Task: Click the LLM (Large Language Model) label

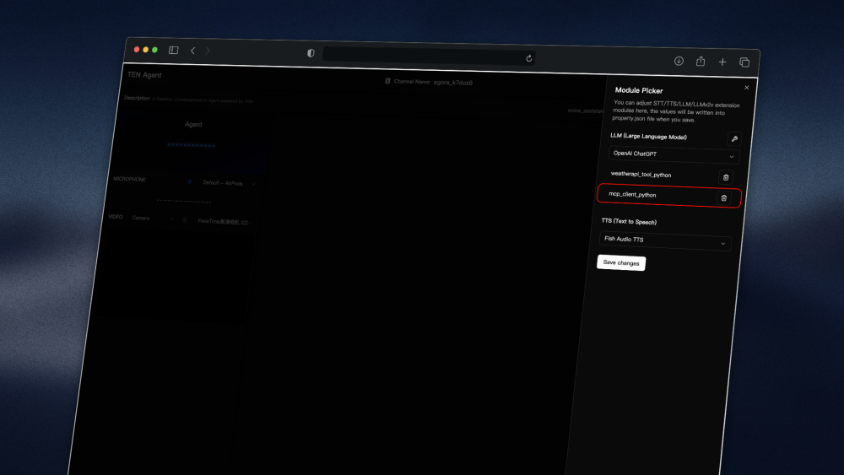Action: 648,136
